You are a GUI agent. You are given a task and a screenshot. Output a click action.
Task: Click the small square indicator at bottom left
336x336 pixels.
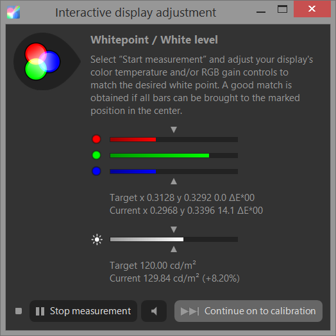(19, 311)
